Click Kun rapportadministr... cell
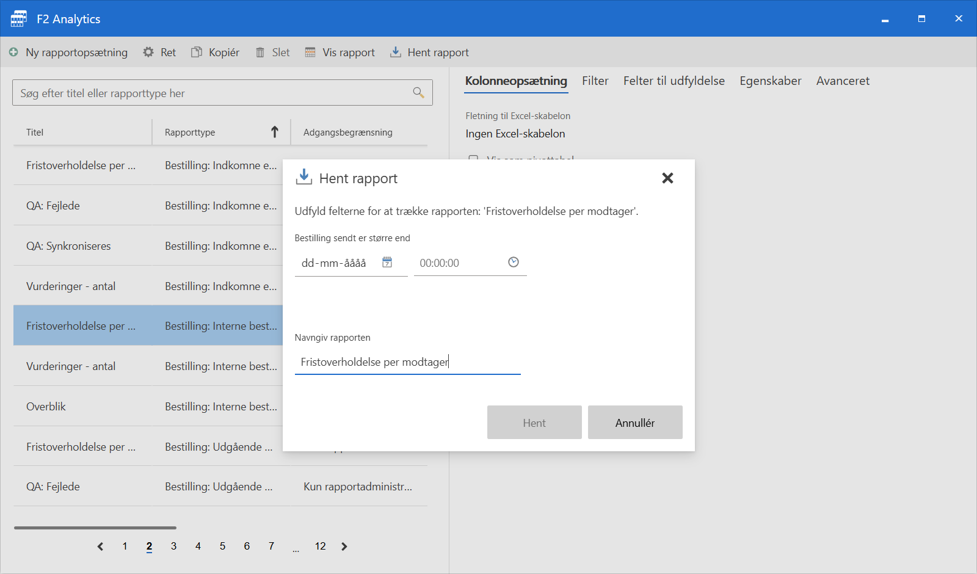977x574 pixels. point(358,487)
